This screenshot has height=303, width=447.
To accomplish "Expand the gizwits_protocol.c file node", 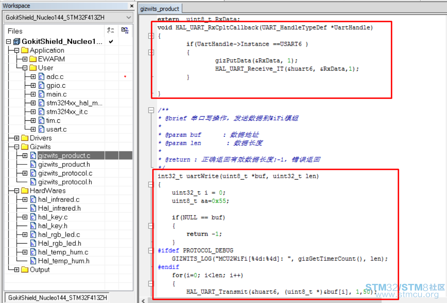I will point(25,173).
